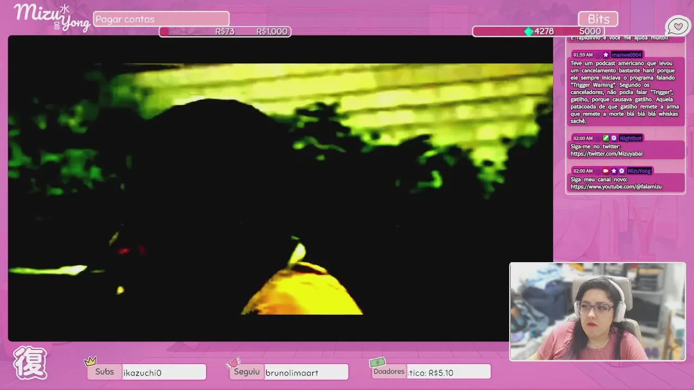The height and width of the screenshot is (390, 694).
Task: Click the Nightbot username in chat
Action: (631, 138)
